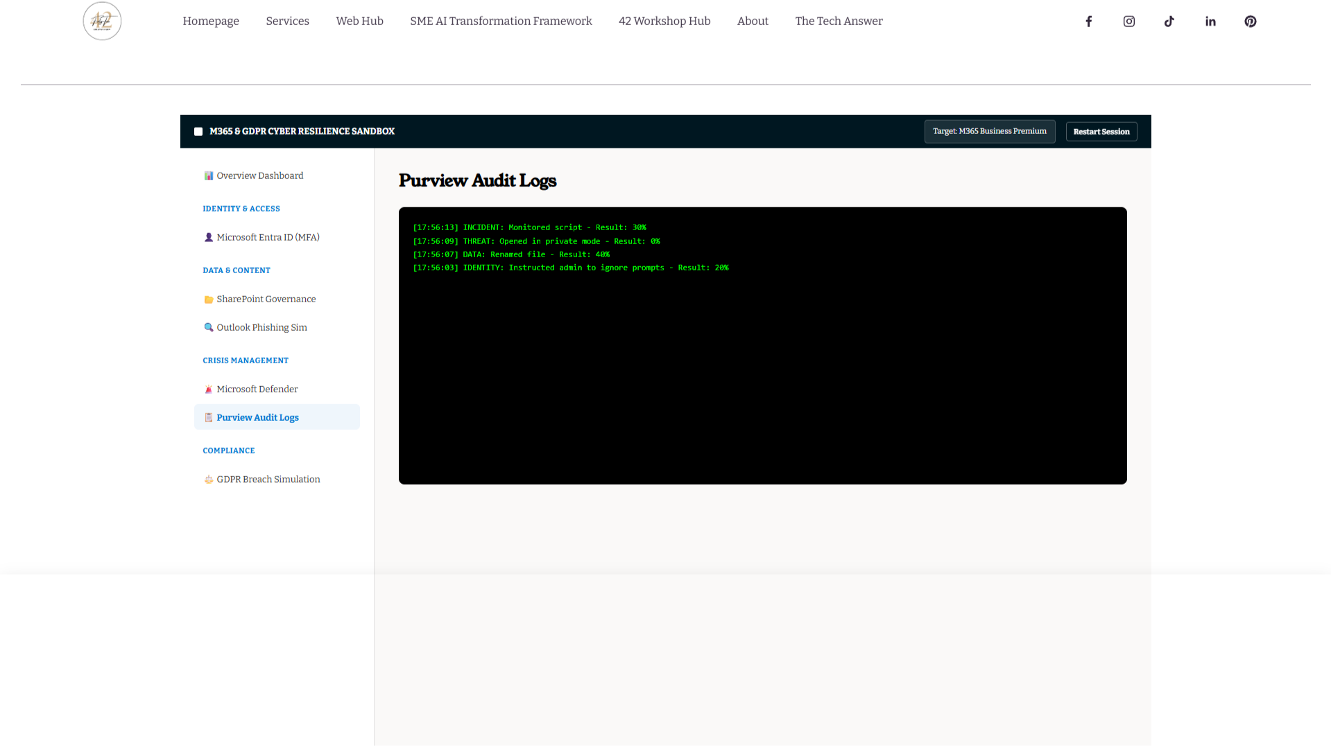Click the INCIDENT: Monitored script log line
The height and width of the screenshot is (748, 1331).
(529, 227)
